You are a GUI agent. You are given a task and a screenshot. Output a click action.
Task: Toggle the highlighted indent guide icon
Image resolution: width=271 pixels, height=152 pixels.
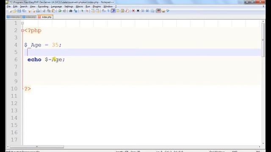[113, 11]
